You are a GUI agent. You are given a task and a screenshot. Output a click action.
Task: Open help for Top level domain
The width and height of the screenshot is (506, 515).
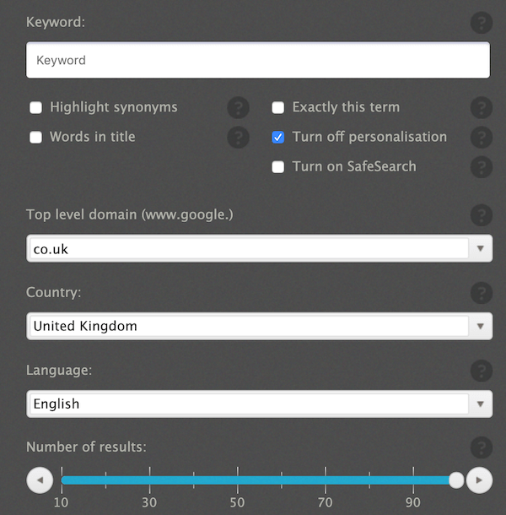(482, 214)
